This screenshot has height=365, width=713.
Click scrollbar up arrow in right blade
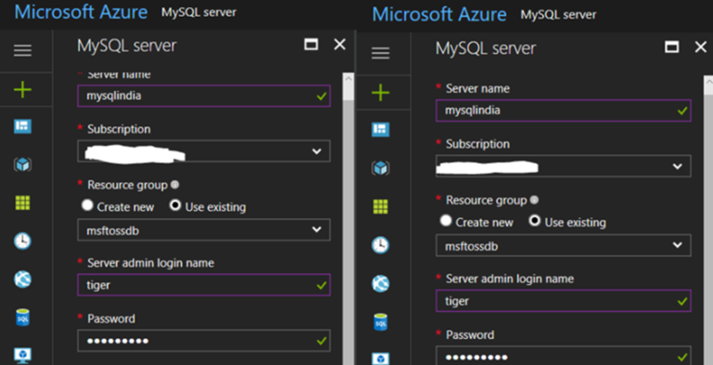coord(708,82)
